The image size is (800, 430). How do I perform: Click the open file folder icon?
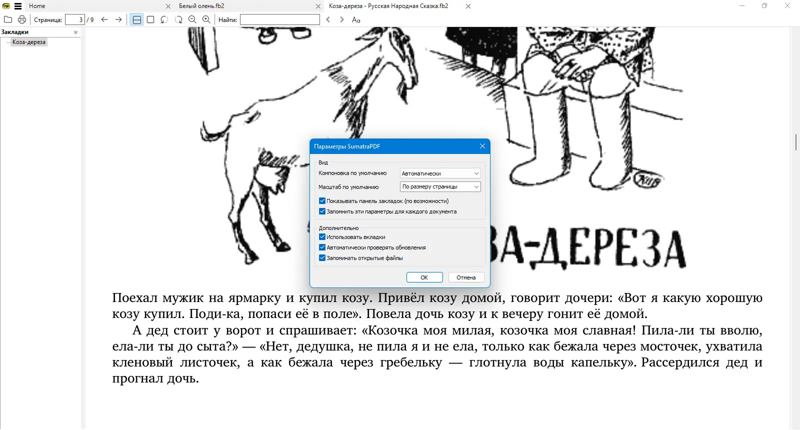[8, 19]
